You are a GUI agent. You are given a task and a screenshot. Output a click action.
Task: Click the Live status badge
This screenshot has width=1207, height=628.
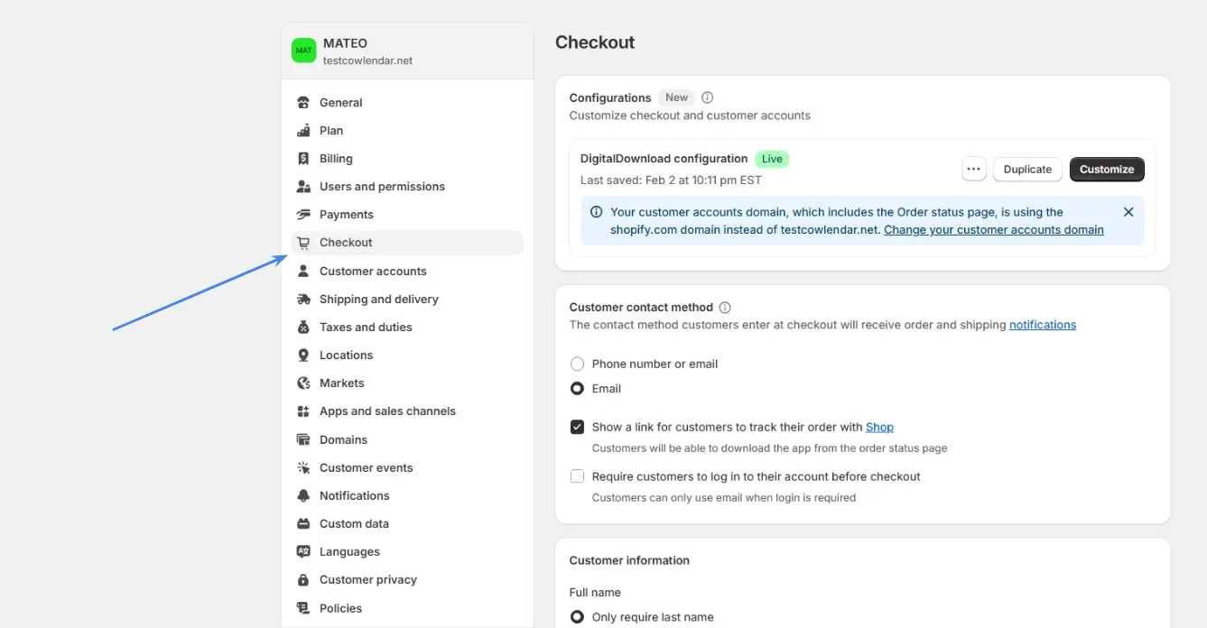coord(772,159)
